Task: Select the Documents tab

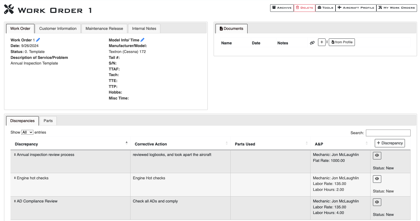Action: point(231,28)
